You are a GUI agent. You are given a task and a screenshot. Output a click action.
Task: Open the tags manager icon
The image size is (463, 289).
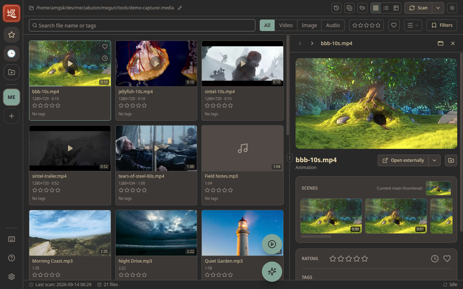(x=362, y=8)
